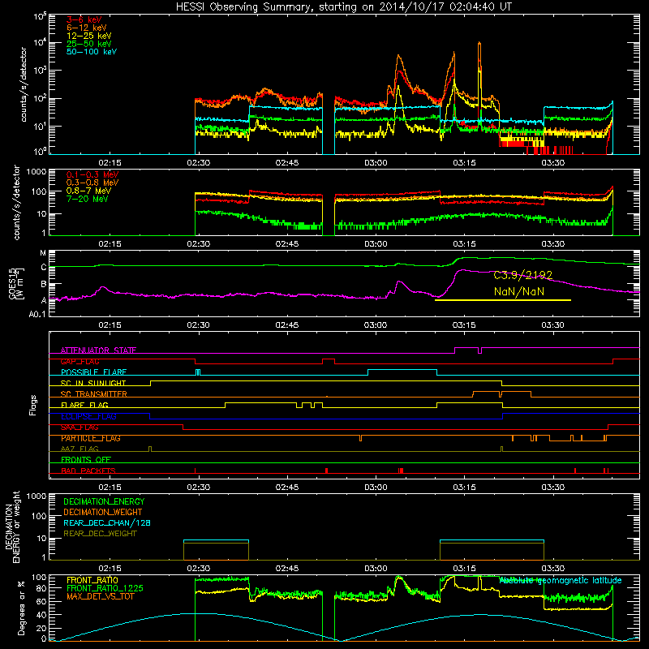
Task: Click the FRONT_RATIO_1225 legend label
Action: pos(105,588)
